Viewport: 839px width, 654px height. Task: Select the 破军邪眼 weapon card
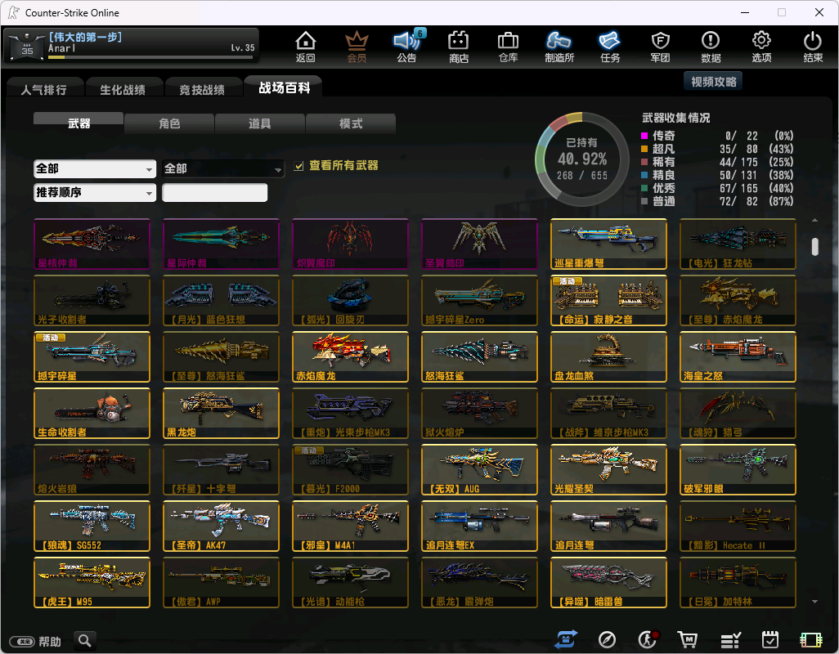pyautogui.click(x=738, y=469)
